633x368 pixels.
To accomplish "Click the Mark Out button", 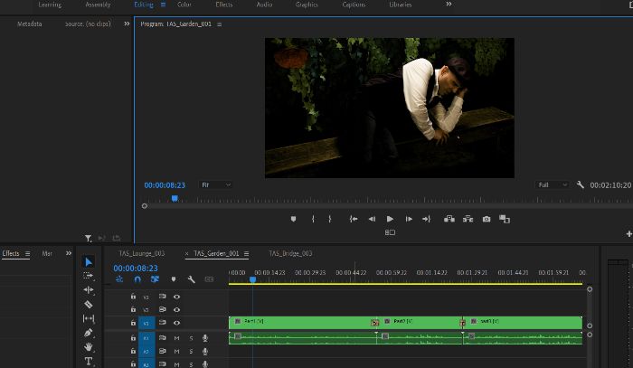I will [330, 219].
